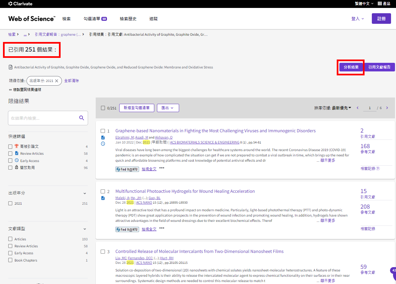
Task: Open the 繁體中文 language dropdown
Action: (364, 4)
